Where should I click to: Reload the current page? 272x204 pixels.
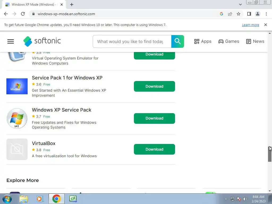[x=23, y=14]
